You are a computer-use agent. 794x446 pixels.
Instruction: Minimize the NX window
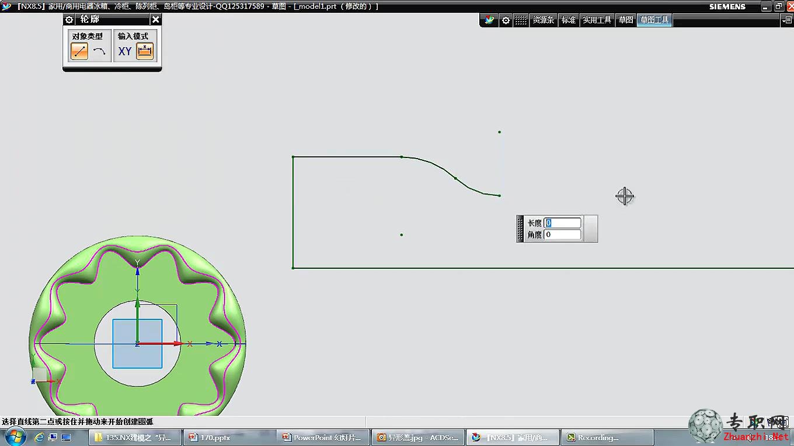click(x=767, y=6)
